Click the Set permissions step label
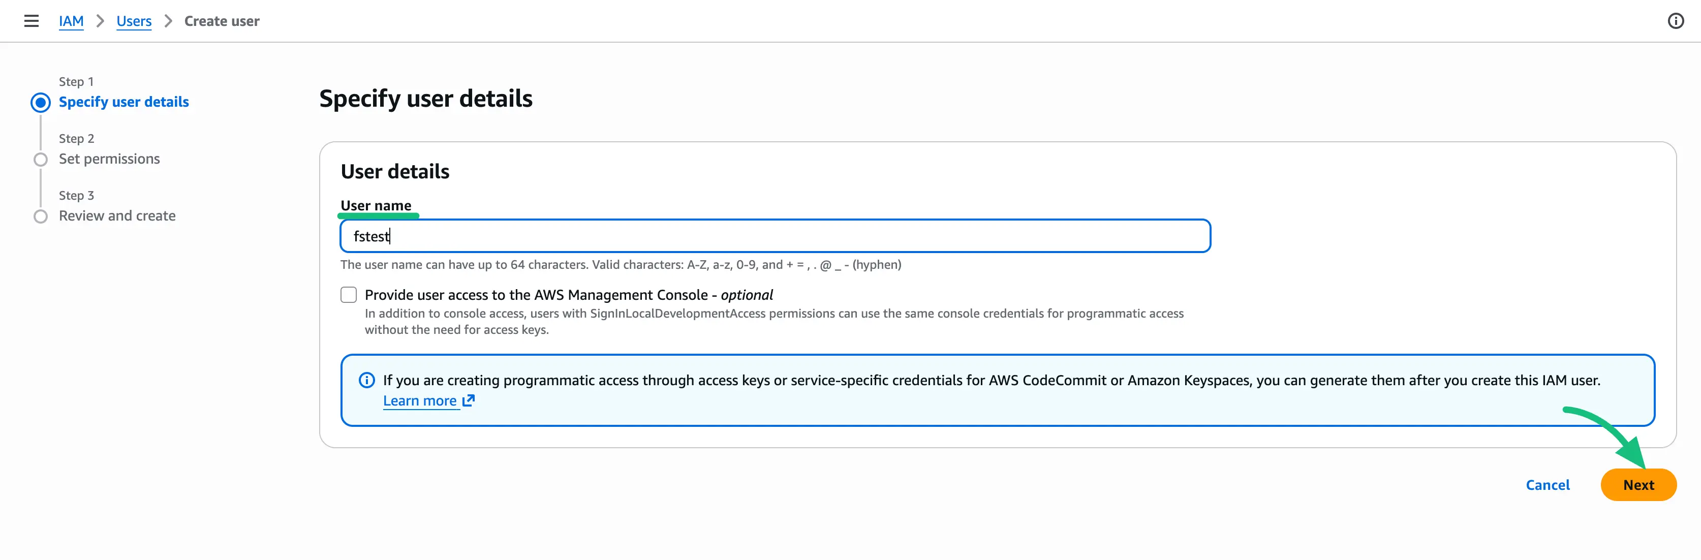 click(109, 159)
